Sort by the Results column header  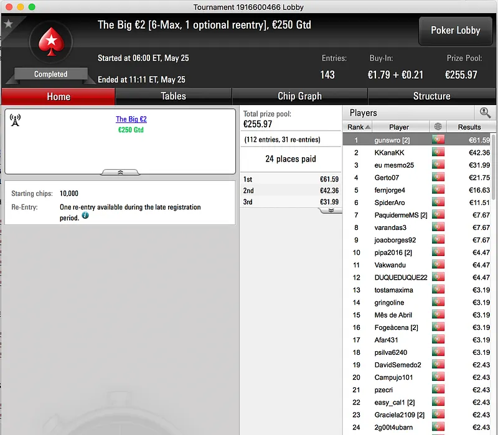click(469, 127)
